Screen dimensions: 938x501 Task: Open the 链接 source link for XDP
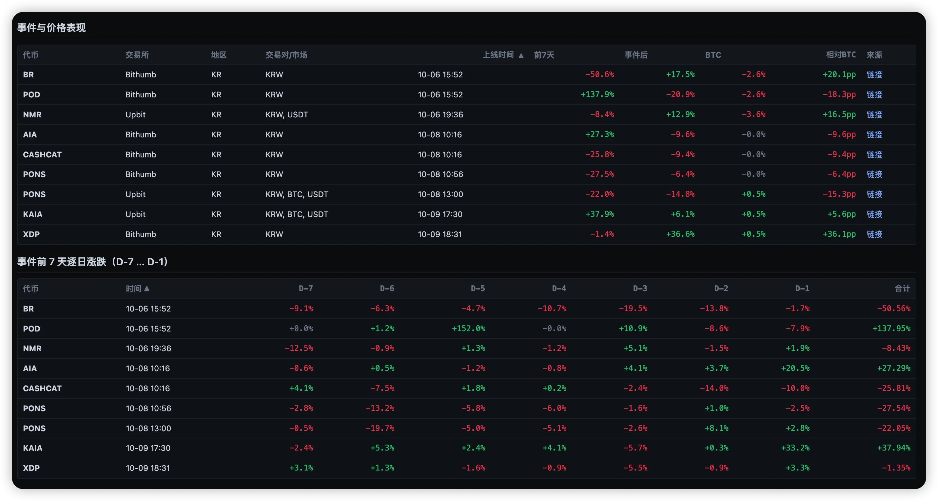(874, 234)
